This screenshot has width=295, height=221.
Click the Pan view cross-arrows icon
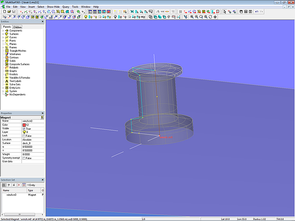215,17
